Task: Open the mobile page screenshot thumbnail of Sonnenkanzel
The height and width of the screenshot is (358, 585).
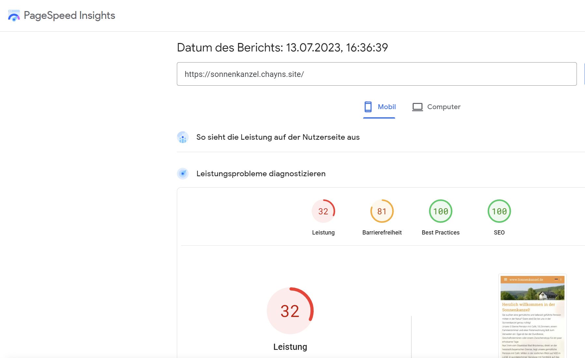Action: click(533, 317)
